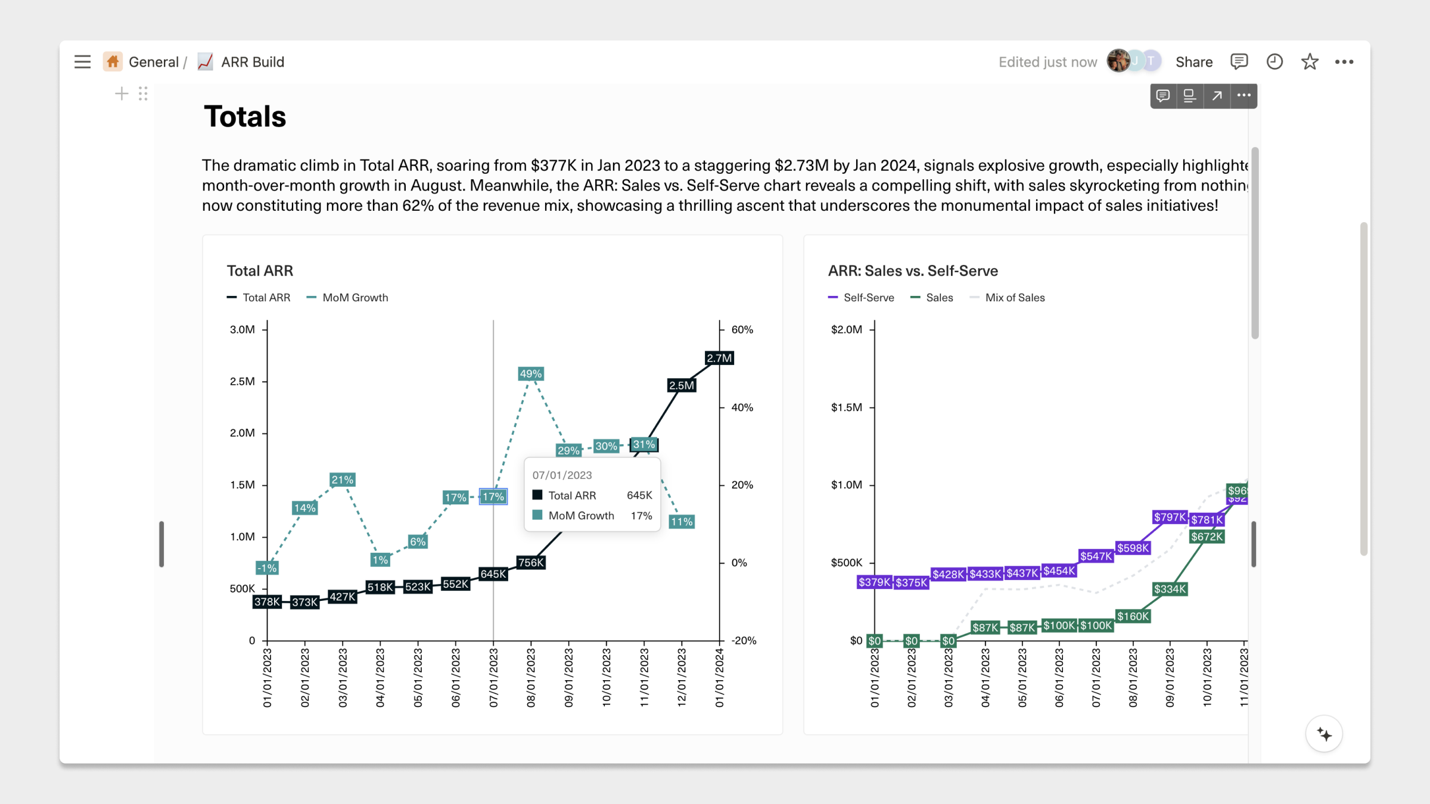Click the block caption icon in toolbar

pyautogui.click(x=1189, y=96)
